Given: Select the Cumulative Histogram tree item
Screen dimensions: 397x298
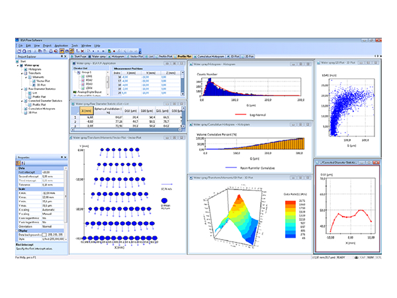Looking at the screenshot, I should tap(38, 108).
